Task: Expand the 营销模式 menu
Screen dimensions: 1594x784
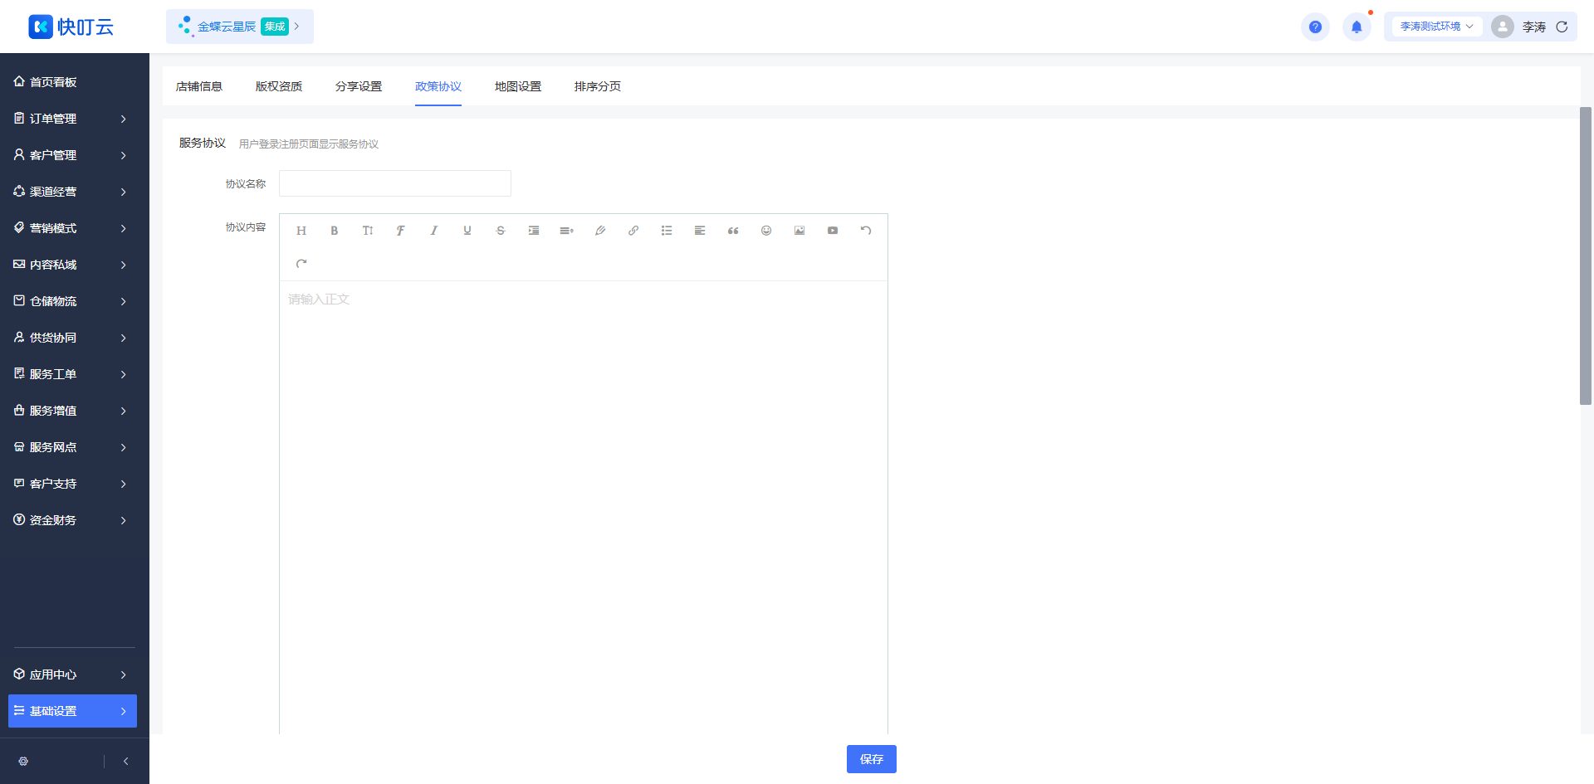Action: [72, 228]
